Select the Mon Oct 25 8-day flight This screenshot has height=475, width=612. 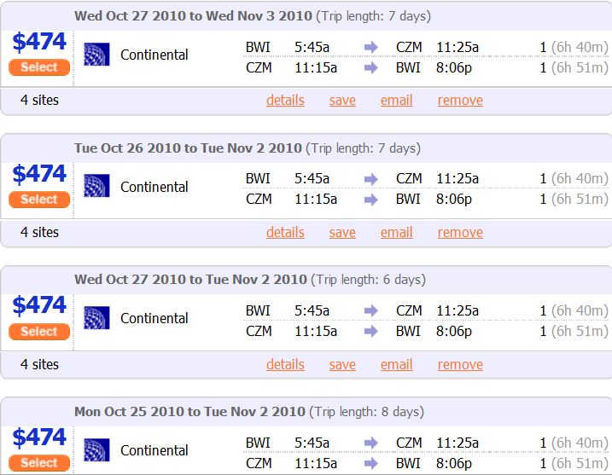tap(39, 463)
